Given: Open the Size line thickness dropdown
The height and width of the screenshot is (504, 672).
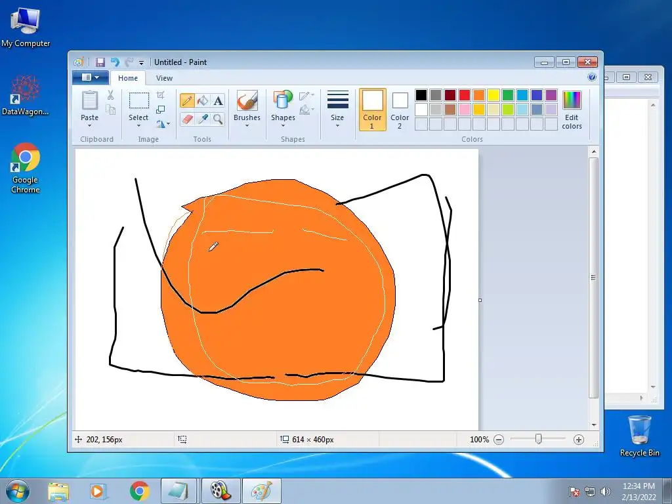Looking at the screenshot, I should tap(337, 109).
